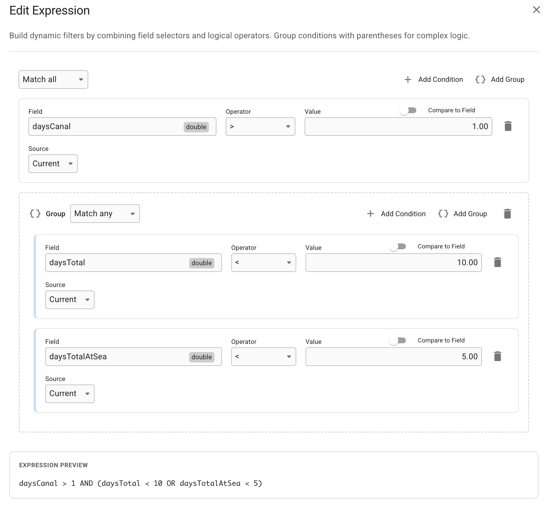Delete the daysCanal condition with trash icon
The height and width of the screenshot is (509, 546).
tap(508, 126)
